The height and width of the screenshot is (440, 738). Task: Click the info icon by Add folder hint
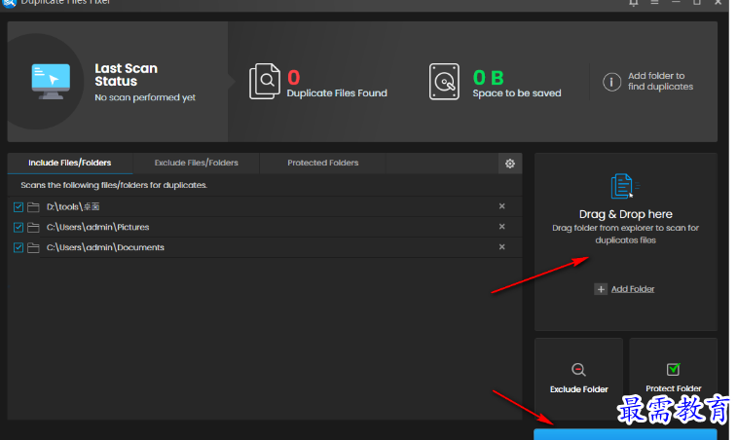click(x=611, y=82)
